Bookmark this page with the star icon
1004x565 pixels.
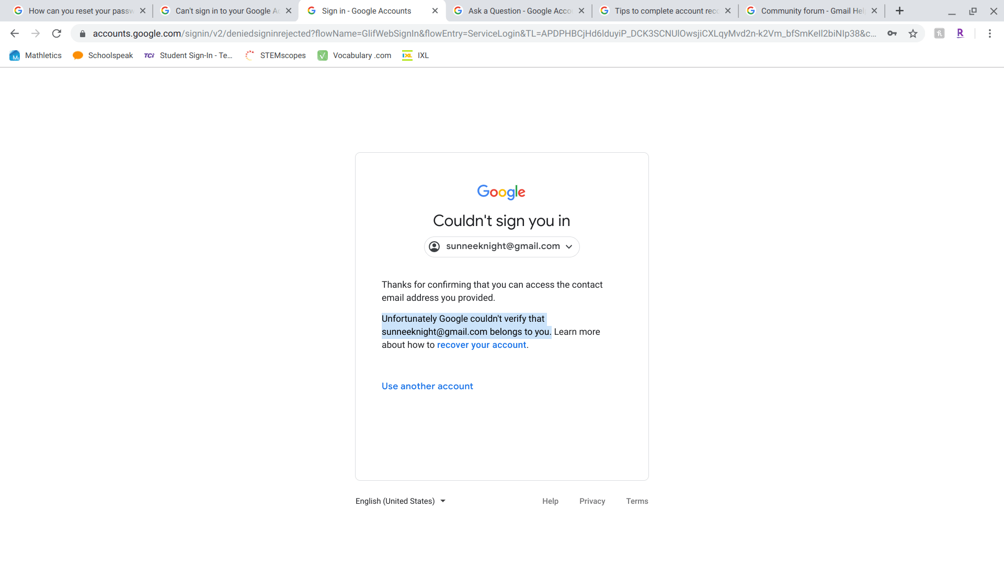(913, 33)
